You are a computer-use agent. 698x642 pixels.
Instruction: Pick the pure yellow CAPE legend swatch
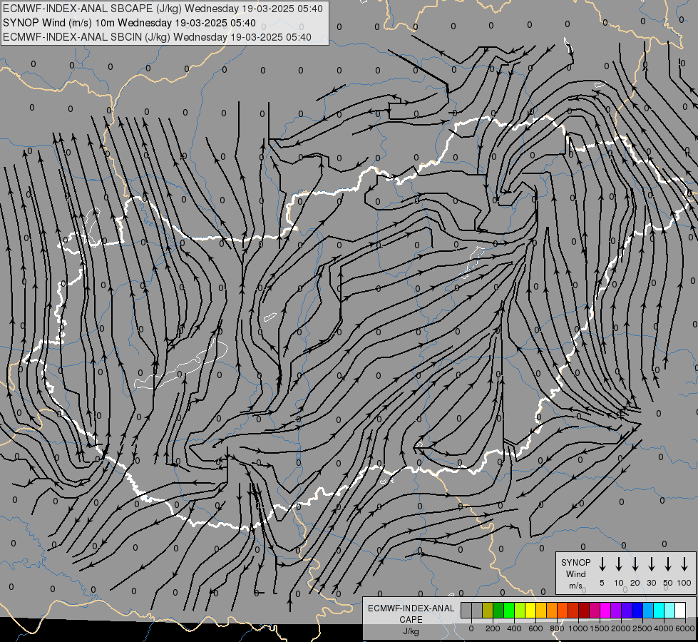tap(530, 610)
